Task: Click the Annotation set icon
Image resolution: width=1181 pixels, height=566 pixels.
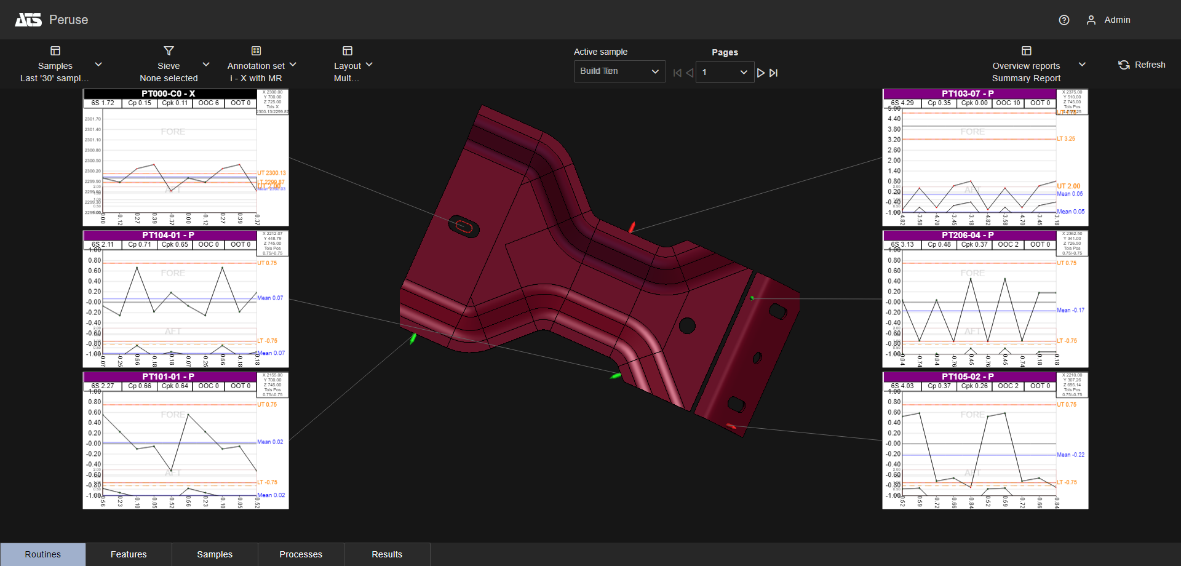Action: point(256,51)
